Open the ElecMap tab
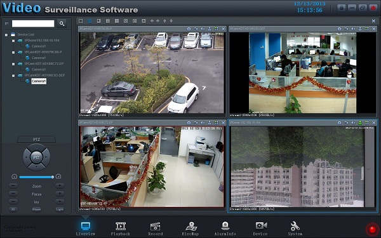 [190, 228]
